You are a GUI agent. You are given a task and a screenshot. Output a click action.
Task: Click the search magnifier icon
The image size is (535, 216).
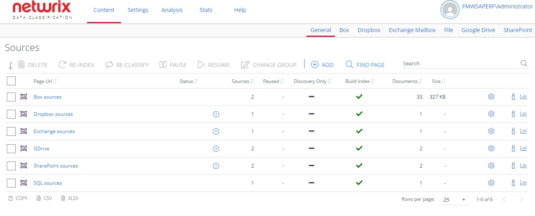(x=524, y=63)
